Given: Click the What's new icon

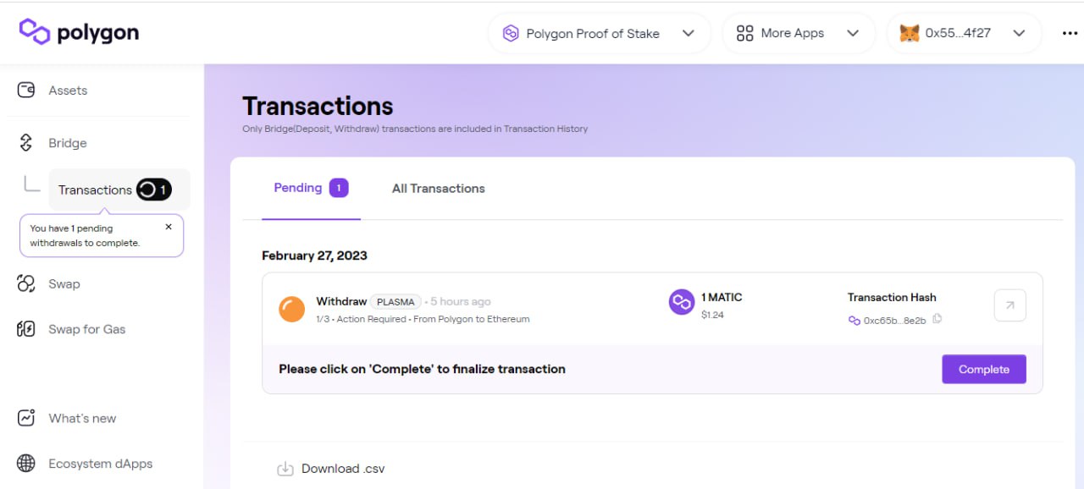Looking at the screenshot, I should (26, 418).
